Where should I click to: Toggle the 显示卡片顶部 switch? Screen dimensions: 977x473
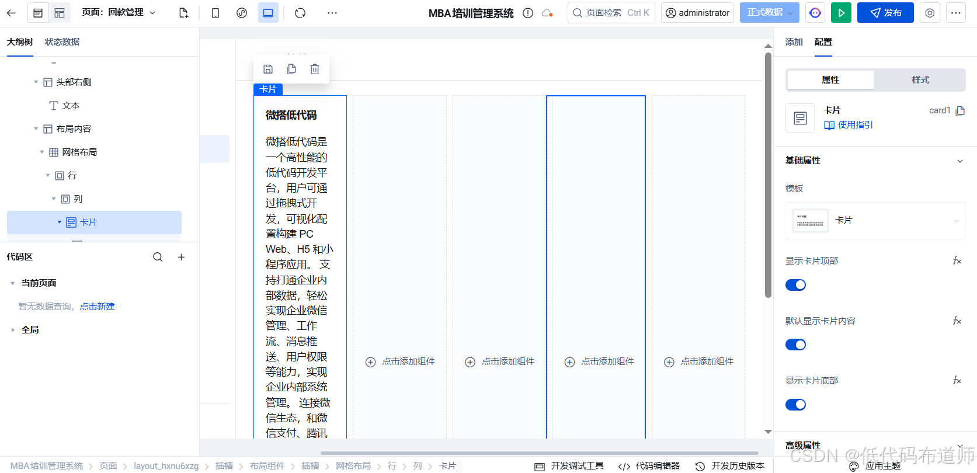click(795, 285)
